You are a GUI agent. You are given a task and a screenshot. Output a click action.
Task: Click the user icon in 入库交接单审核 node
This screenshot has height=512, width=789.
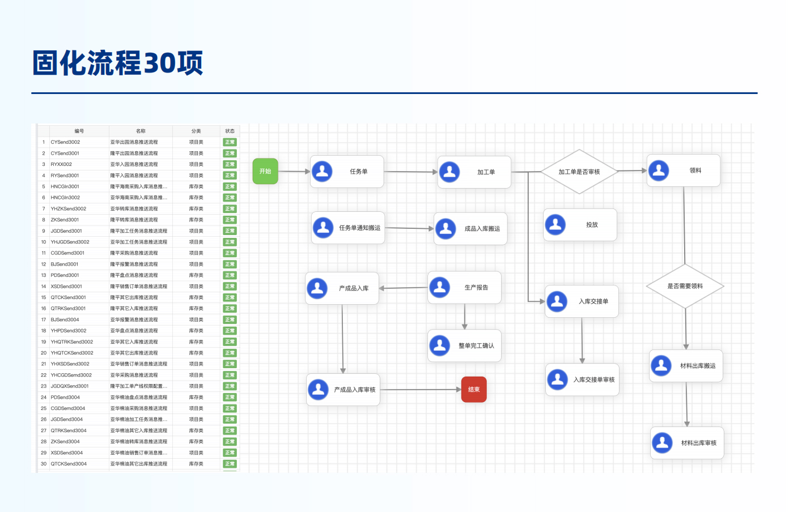558,379
